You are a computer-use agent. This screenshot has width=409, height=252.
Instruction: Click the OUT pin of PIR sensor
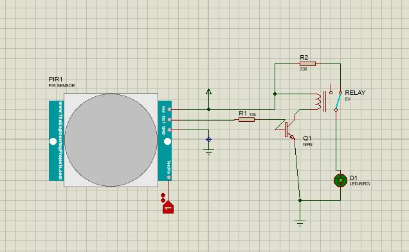click(x=169, y=120)
